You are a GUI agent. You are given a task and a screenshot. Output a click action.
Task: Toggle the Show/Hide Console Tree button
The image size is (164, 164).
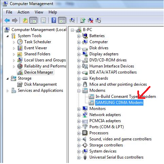pos(33,21)
